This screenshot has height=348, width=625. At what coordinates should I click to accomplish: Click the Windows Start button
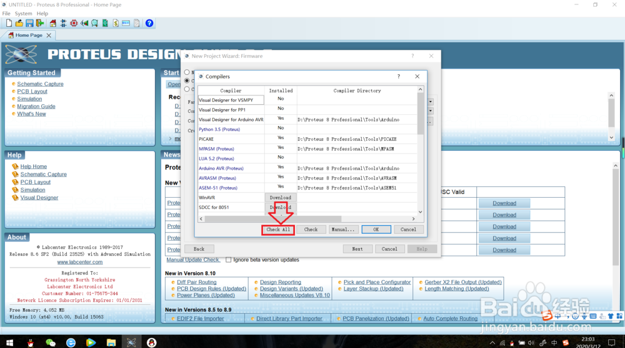[x=9, y=342]
